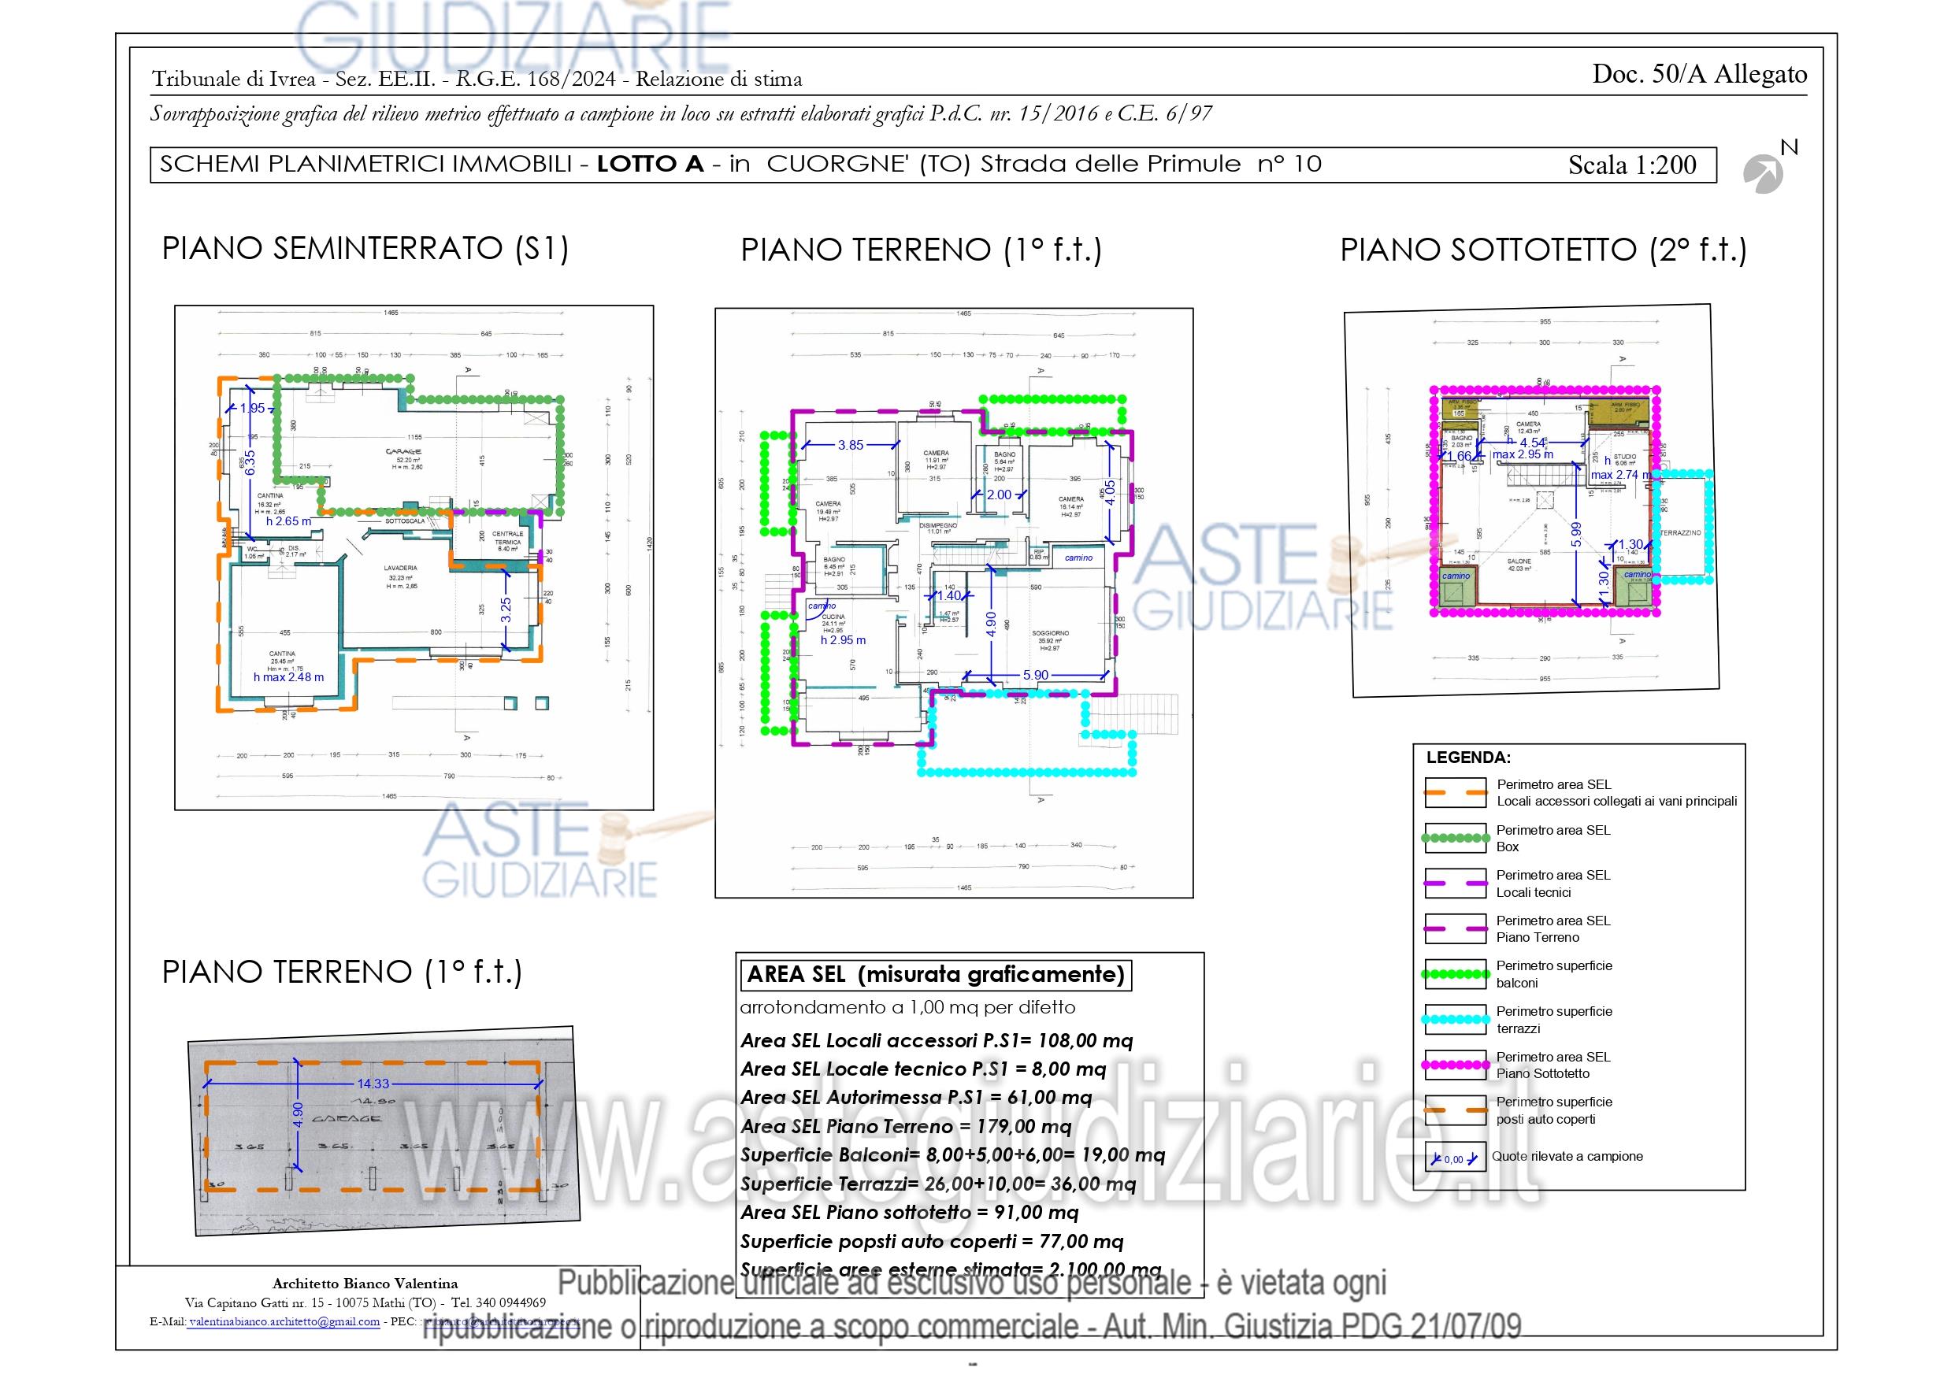Click the cyan 'terrazzi' legend swatch
Viewport: 1955px width, 1382px height.
point(1455,1019)
